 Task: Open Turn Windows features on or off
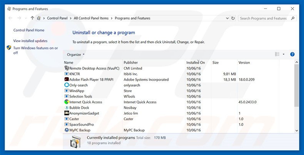click(35, 50)
